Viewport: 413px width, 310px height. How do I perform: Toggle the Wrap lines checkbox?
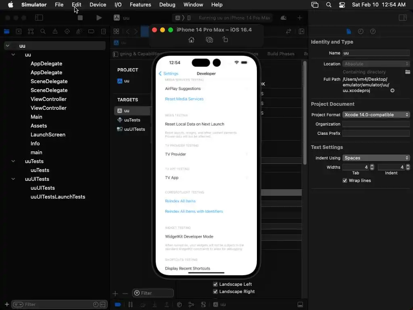pyautogui.click(x=345, y=180)
